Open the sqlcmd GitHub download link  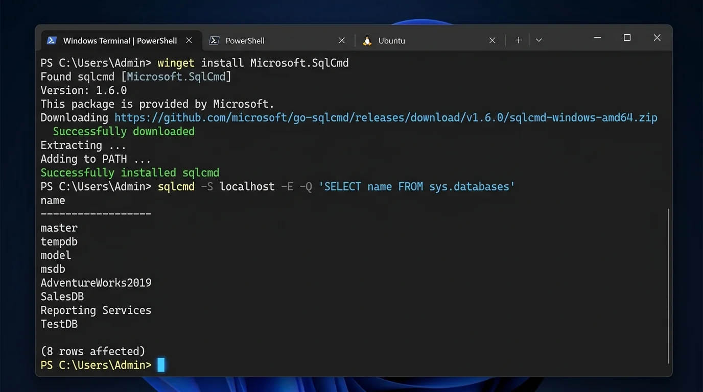click(386, 117)
